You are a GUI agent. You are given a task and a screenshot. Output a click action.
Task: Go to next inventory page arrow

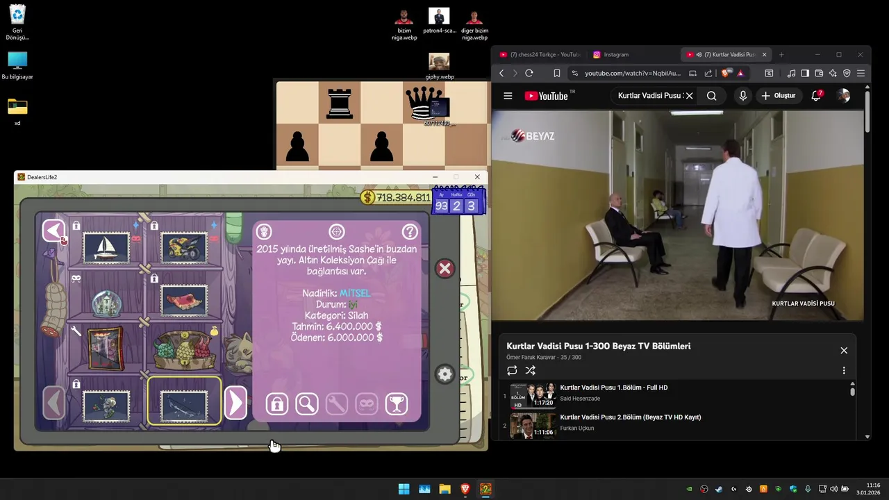(235, 403)
